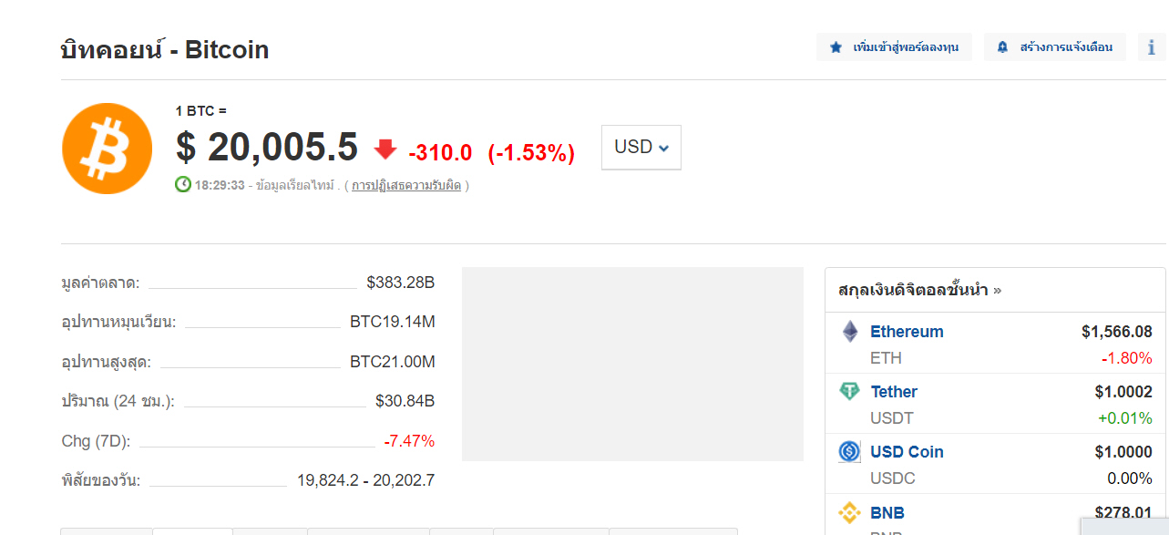Click the blue USD Coin logo icon
Viewport: 1169px width, 535px height.
(x=849, y=452)
